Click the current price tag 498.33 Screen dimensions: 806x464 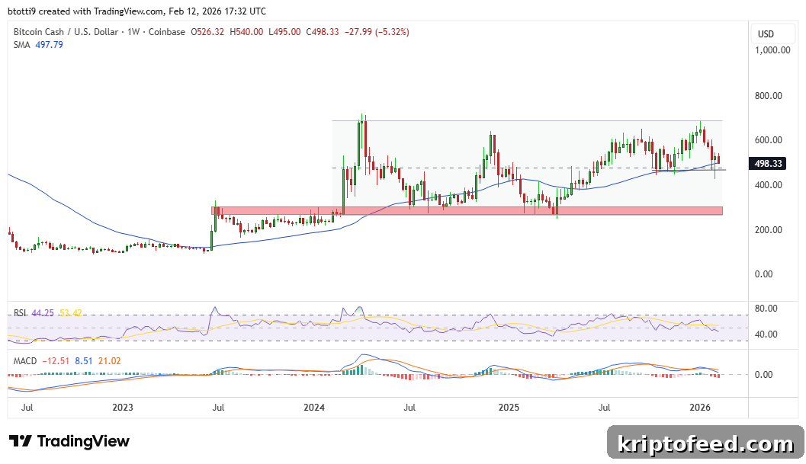(768, 163)
